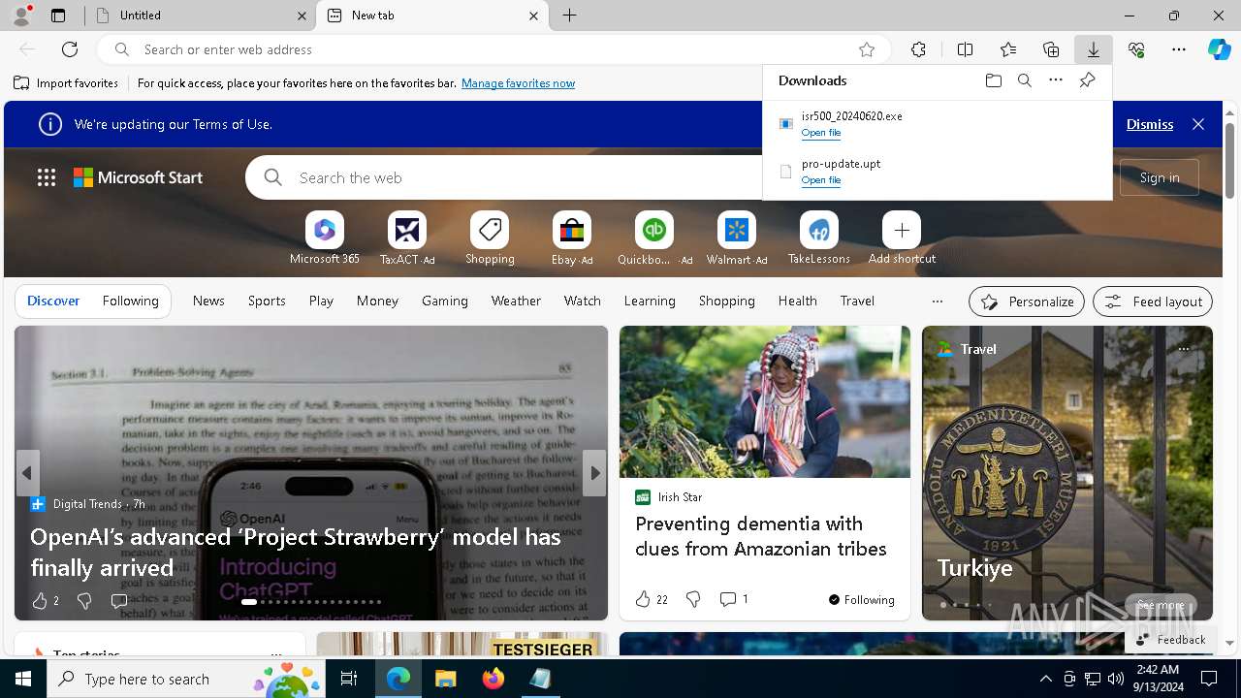Image resolution: width=1241 pixels, height=698 pixels.
Task: Launch Firefox from the taskbar
Action: pyautogui.click(x=493, y=679)
